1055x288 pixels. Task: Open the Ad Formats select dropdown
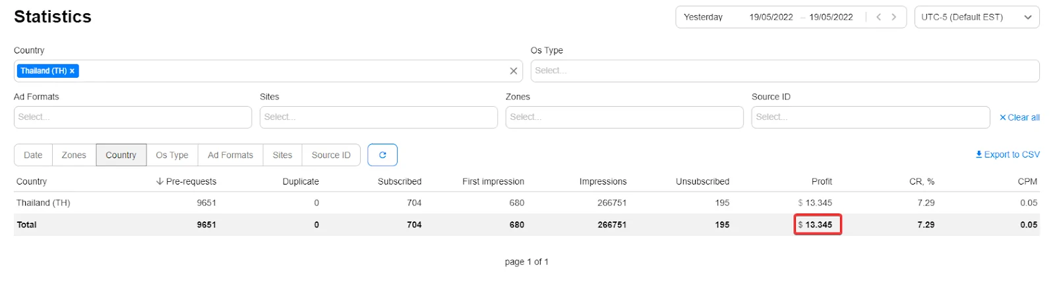point(133,117)
